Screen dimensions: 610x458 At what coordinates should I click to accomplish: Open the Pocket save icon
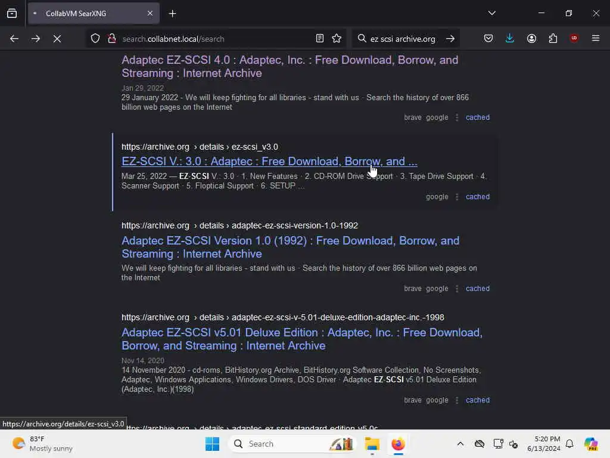(x=488, y=39)
